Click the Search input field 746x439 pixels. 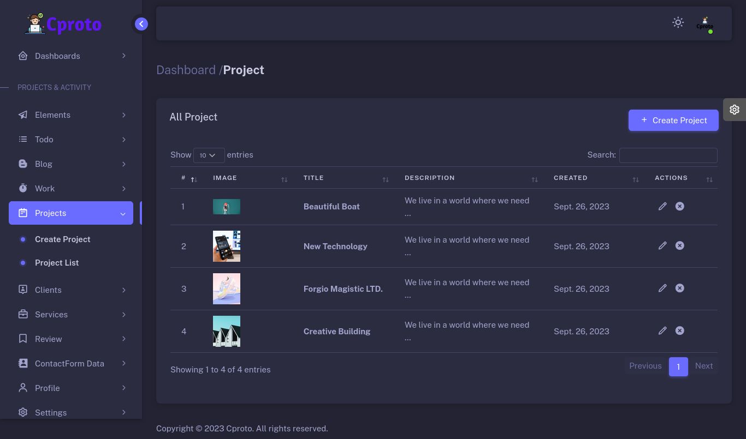[668, 155]
